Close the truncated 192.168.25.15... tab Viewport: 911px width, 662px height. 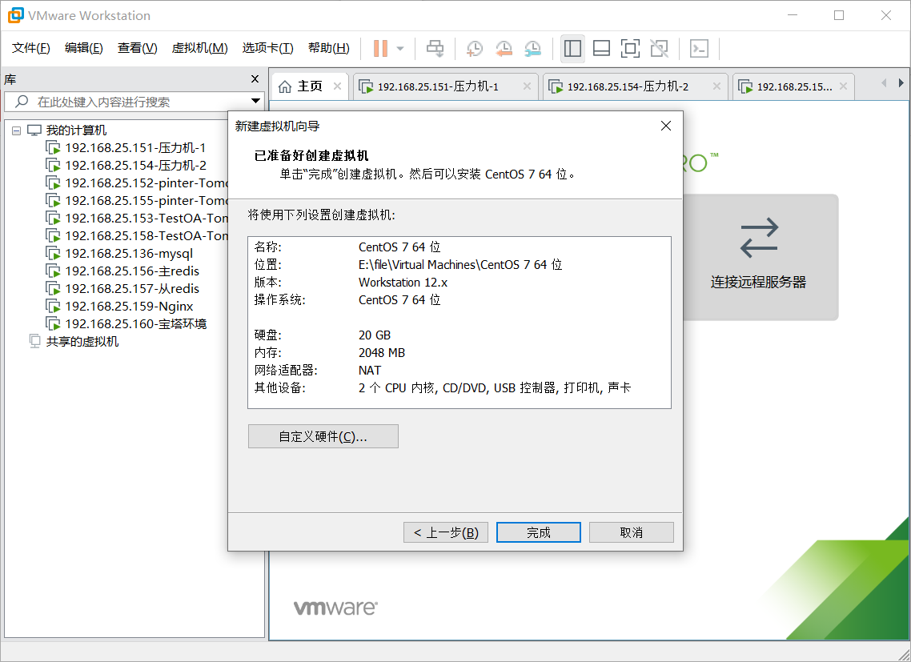point(843,86)
